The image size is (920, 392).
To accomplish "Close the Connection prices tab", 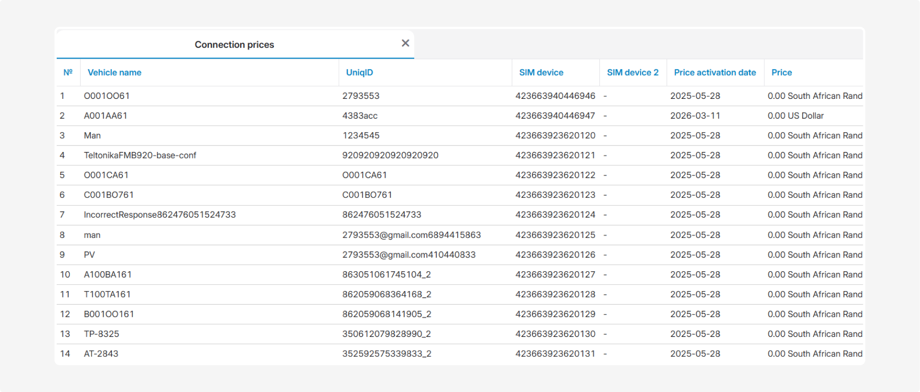I will click(405, 43).
